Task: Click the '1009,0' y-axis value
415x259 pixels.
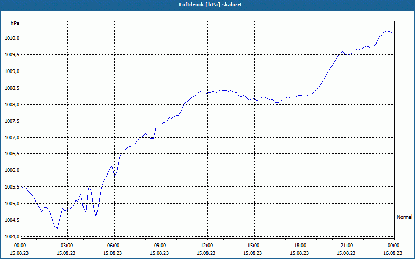Action: point(12,71)
